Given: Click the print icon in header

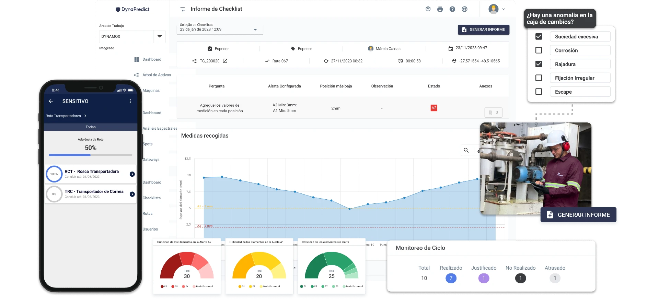Looking at the screenshot, I should [x=440, y=9].
